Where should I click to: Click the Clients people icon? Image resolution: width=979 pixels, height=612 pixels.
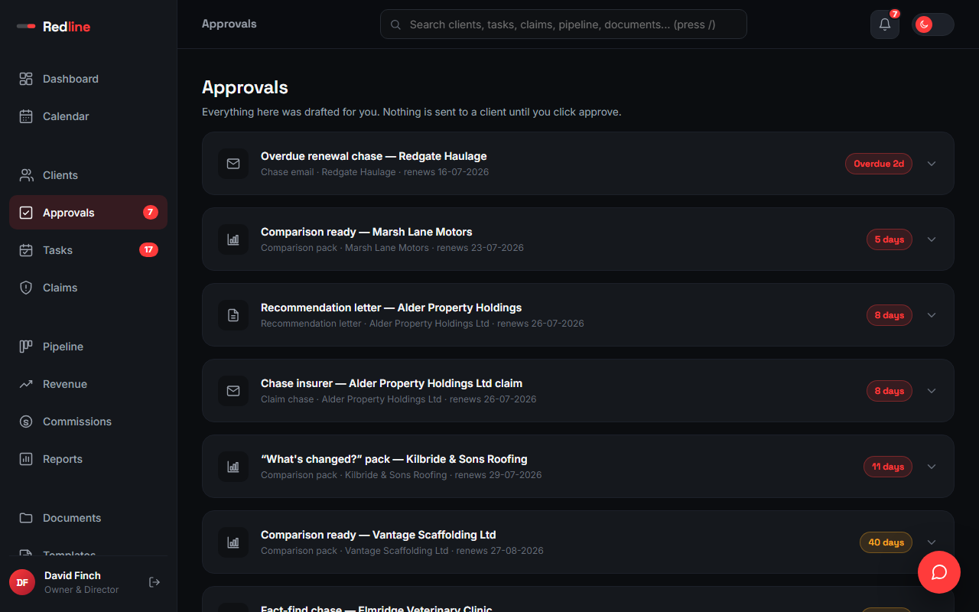click(x=26, y=175)
